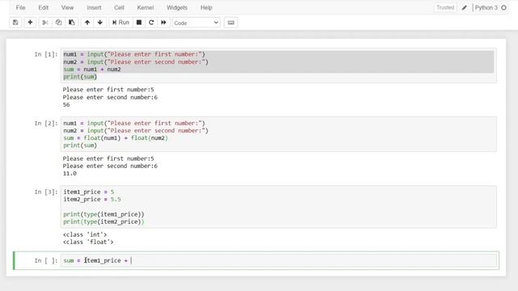Open the Widgets menu
The height and width of the screenshot is (291, 518).
pos(176,7)
